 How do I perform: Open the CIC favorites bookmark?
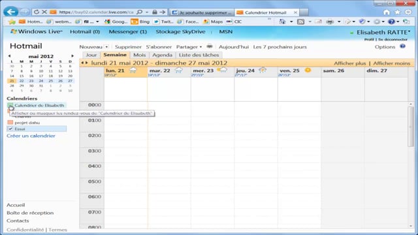[x=234, y=22]
